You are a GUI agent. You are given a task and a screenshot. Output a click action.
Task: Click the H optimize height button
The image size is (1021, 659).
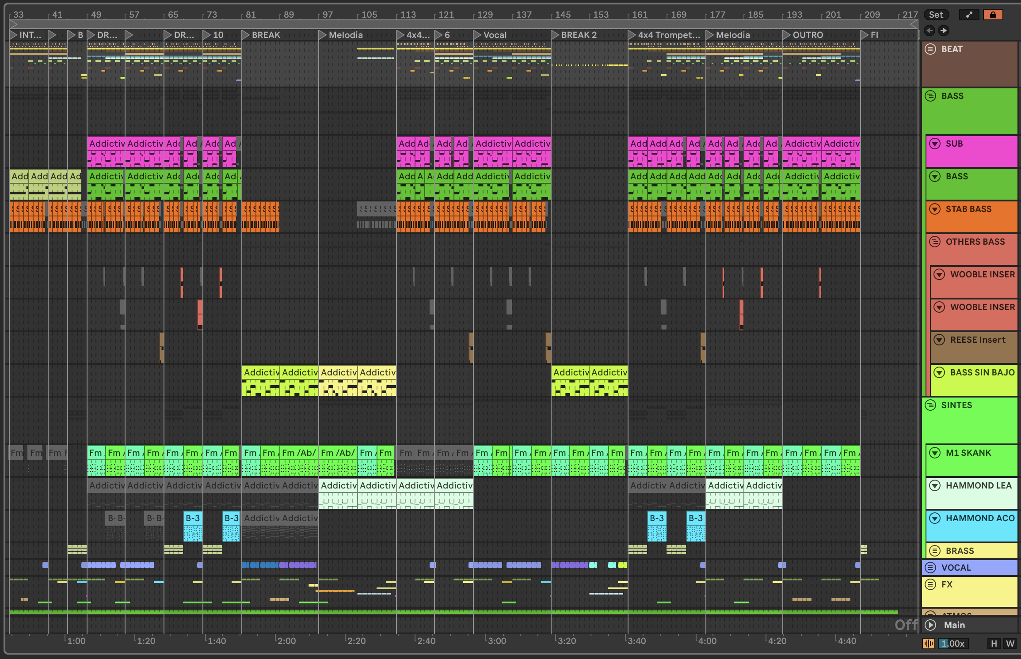(994, 644)
